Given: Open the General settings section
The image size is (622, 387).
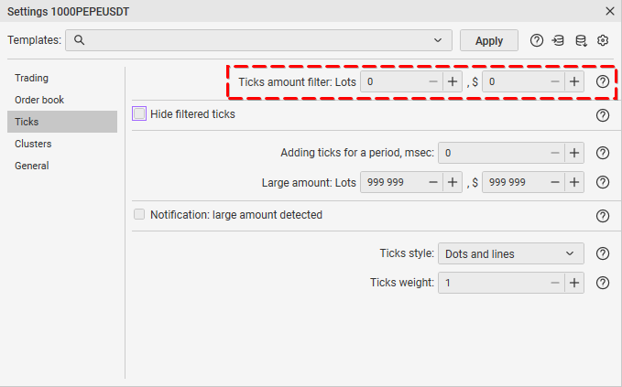Looking at the screenshot, I should (62, 166).
